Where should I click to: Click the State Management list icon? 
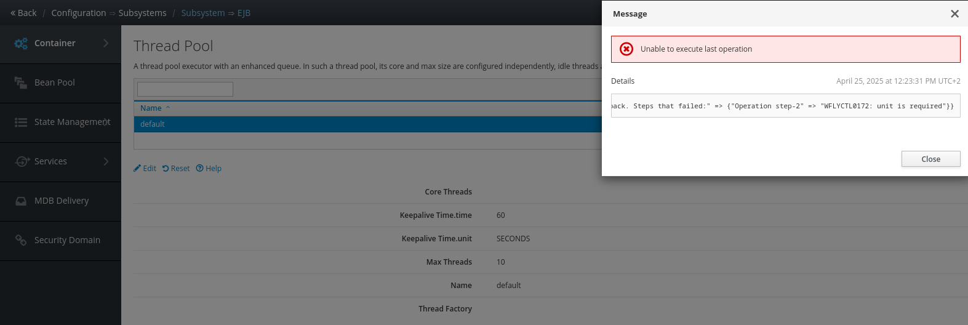tap(21, 122)
